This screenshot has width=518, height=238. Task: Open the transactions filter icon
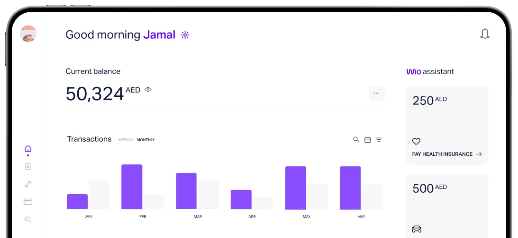379,140
